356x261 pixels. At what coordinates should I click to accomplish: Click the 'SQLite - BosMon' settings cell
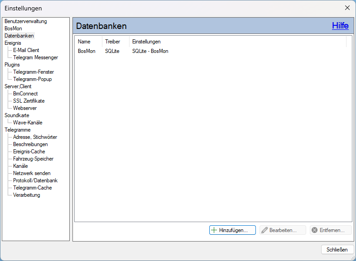coord(150,51)
